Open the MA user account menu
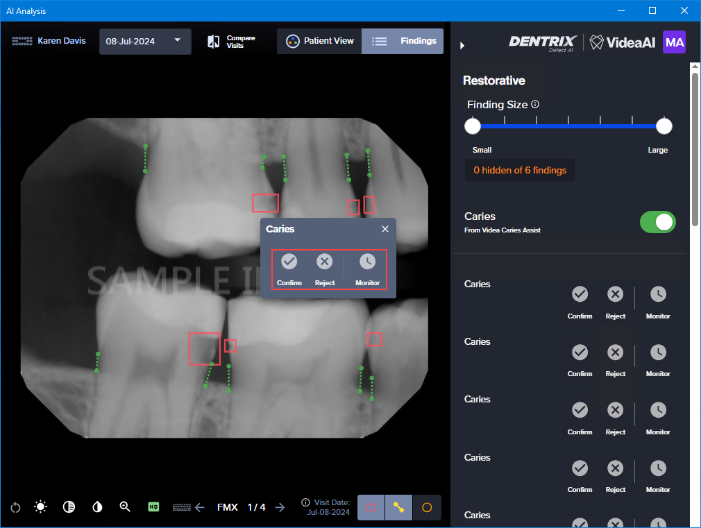This screenshot has height=528, width=701. 674,42
